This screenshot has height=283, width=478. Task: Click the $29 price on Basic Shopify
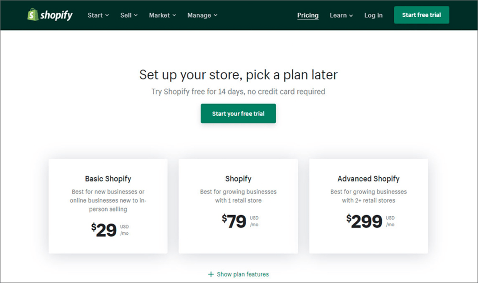[107, 229]
